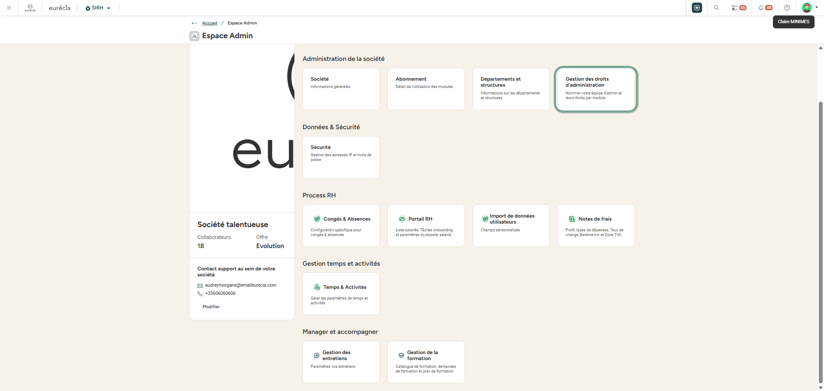The image size is (824, 391).
Task: Click the collaborateurs count 18
Action: [201, 246]
